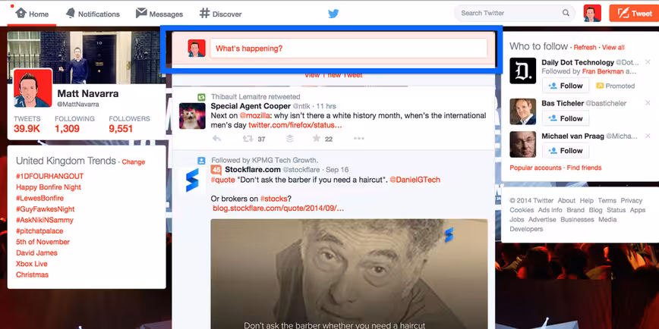Open the Happy Bonfire Night trend
The height and width of the screenshot is (329, 659).
(x=49, y=187)
